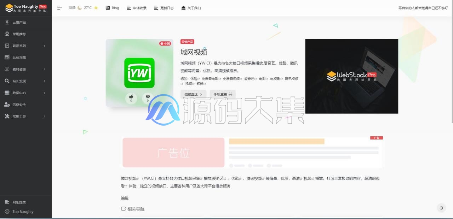Expand the 素材资源 submenu arrow
453x219 pixels.
click(45, 69)
